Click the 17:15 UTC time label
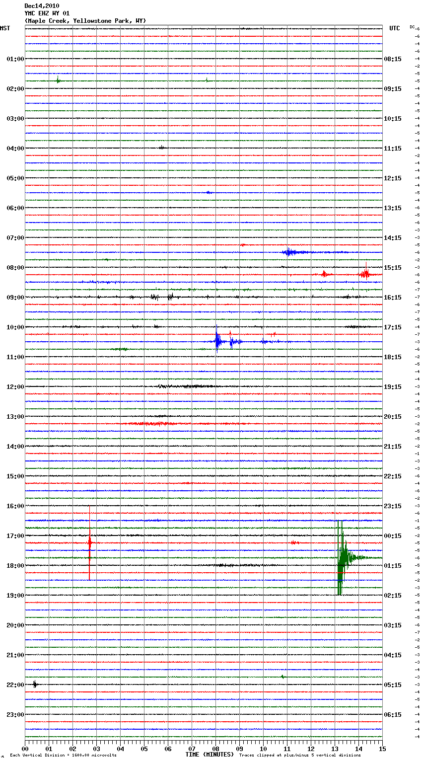The height and width of the screenshot is (762, 422). click(x=393, y=327)
